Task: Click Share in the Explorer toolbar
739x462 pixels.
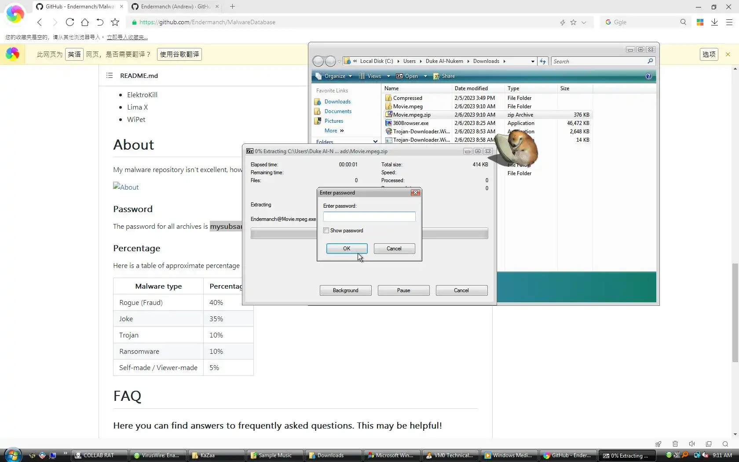Action: coord(444,76)
